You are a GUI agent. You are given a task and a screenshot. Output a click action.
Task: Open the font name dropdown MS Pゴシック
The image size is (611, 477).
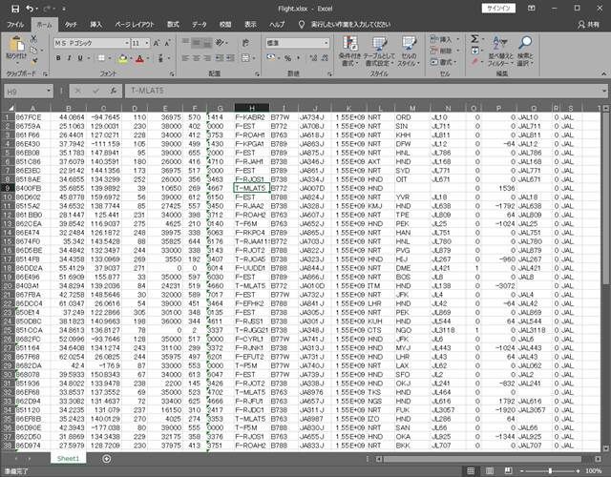(x=127, y=43)
